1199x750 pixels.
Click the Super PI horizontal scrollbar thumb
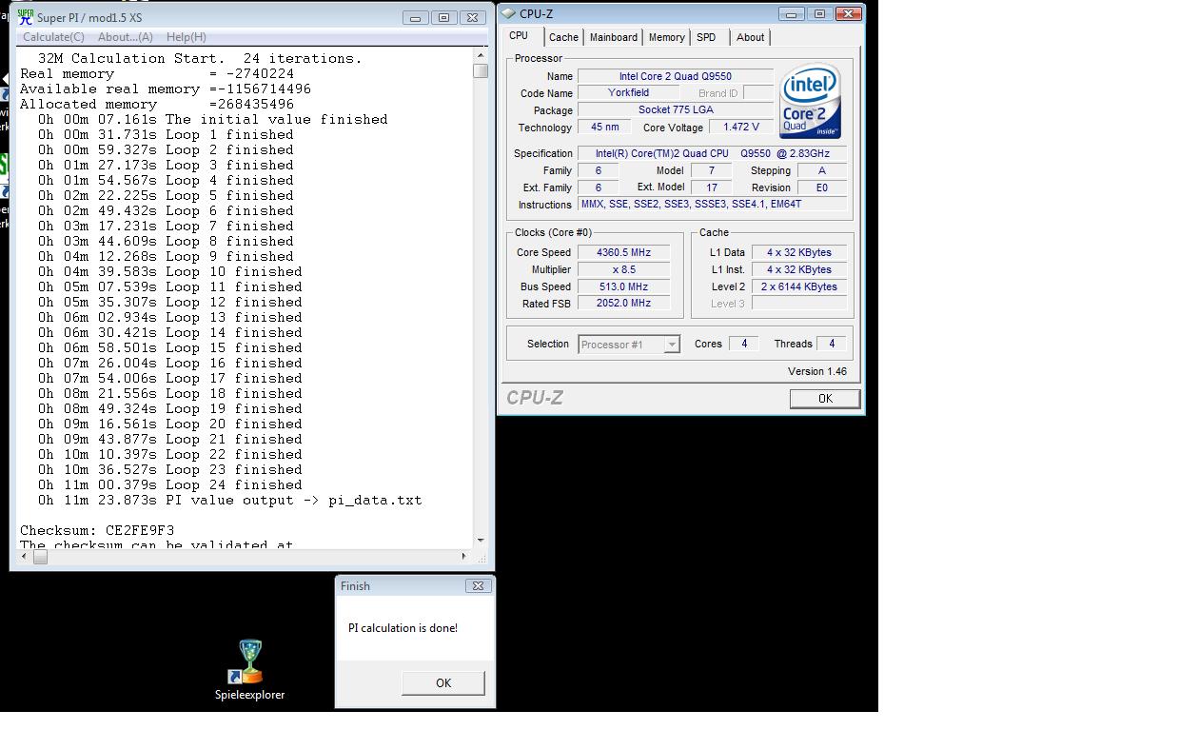pos(40,557)
